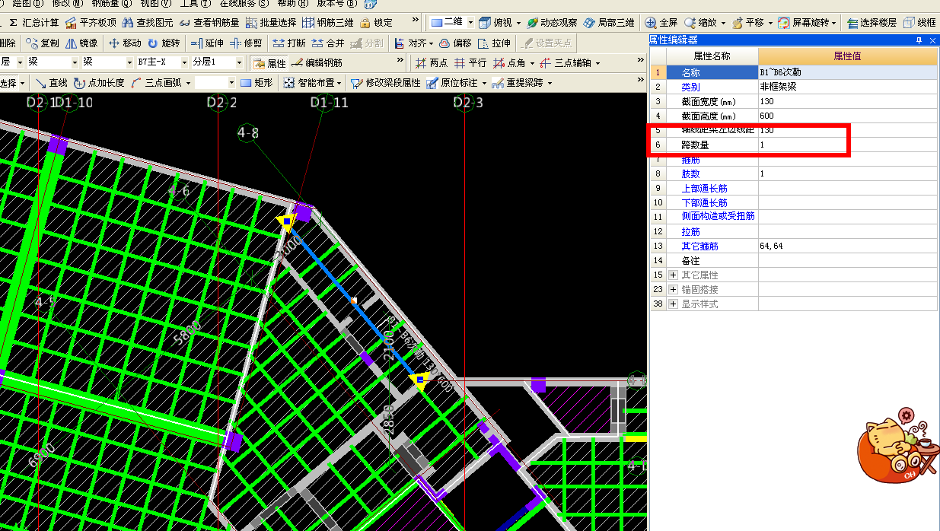Open the 工具(T) menu
The width and height of the screenshot is (940, 531).
tap(195, 4)
